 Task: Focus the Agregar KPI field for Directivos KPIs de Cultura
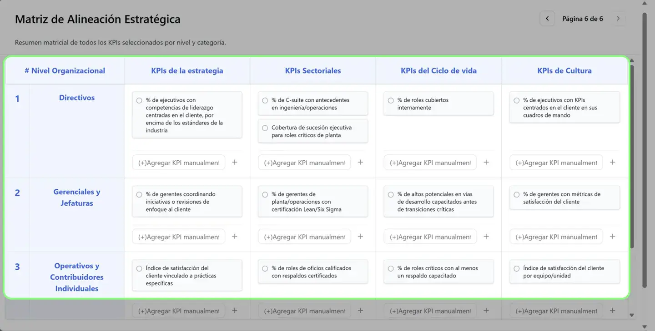click(x=556, y=163)
